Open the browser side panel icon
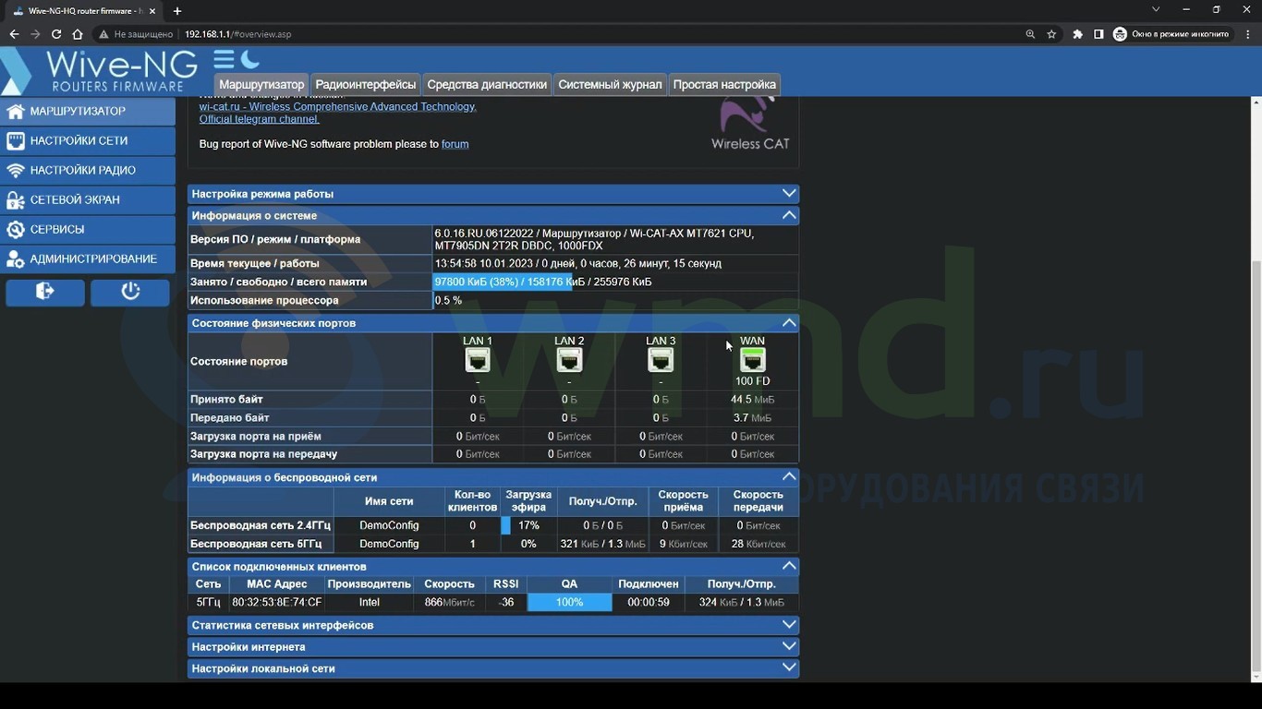This screenshot has width=1262, height=709. [x=1098, y=34]
